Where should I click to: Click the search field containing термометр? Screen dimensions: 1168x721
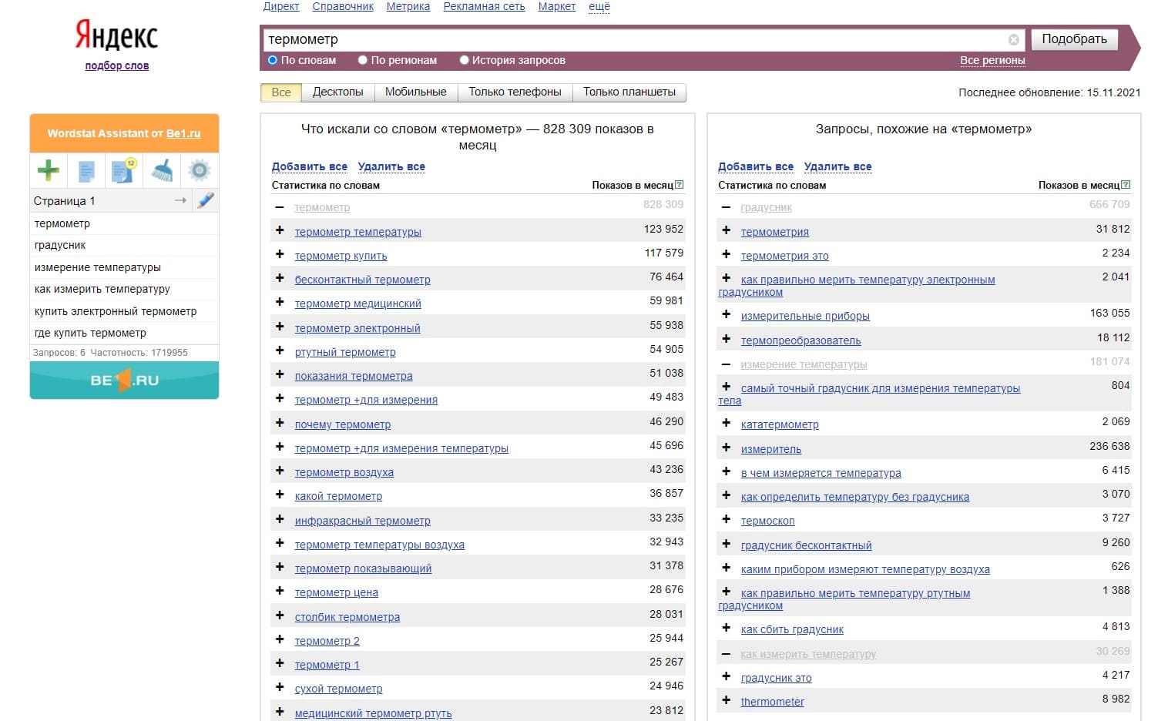coord(632,39)
